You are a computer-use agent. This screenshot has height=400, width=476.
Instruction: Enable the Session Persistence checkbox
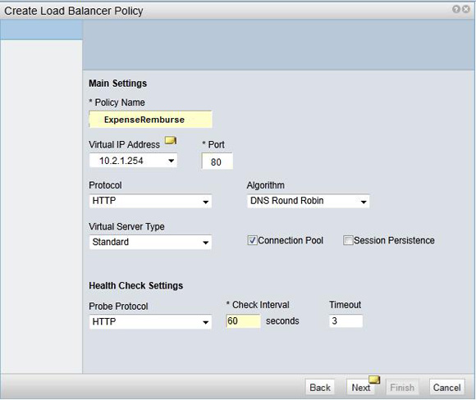pyautogui.click(x=348, y=240)
